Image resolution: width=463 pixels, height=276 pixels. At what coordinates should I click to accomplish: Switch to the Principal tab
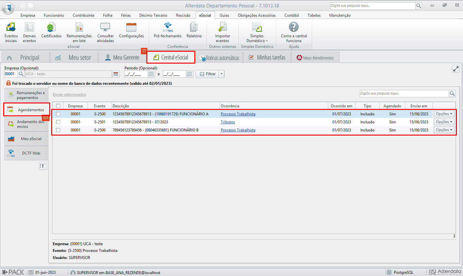[x=26, y=58]
